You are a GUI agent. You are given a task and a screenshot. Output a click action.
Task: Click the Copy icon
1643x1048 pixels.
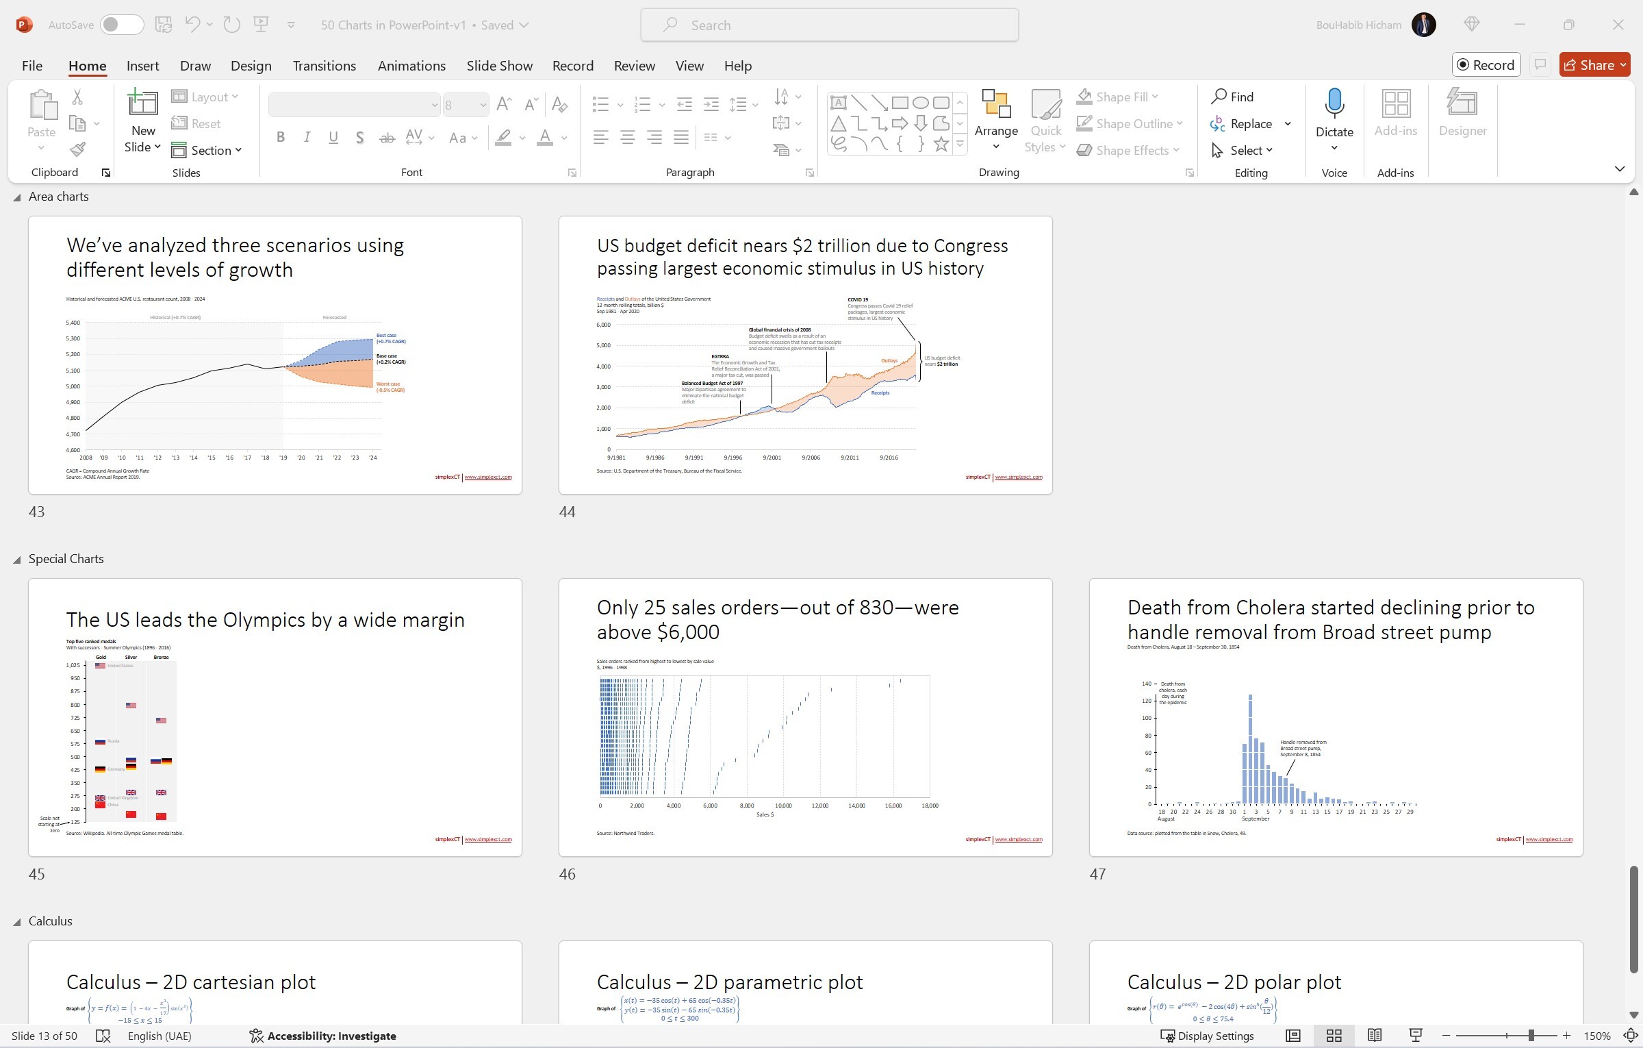[x=77, y=124]
